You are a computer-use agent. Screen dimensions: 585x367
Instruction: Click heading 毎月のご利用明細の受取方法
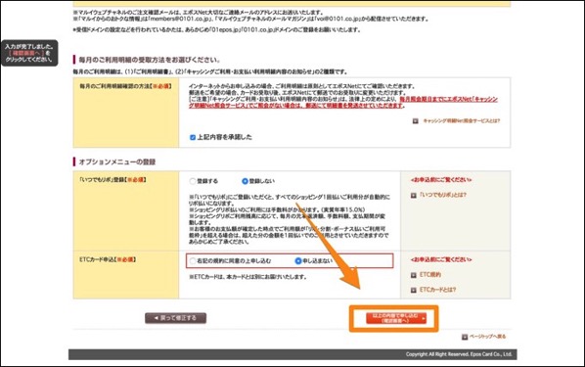pyautogui.click(x=150, y=60)
